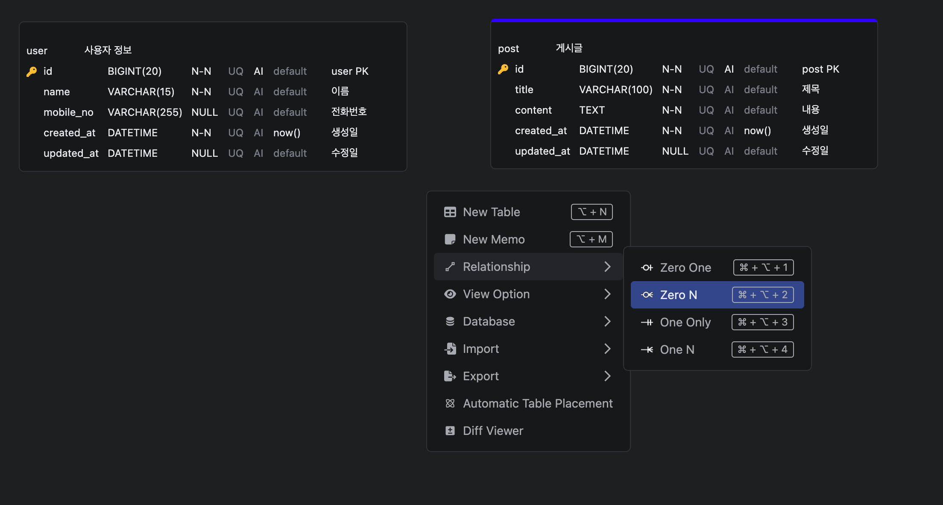Click the VARCHAR(100) data type field
The width and height of the screenshot is (943, 505).
pyautogui.click(x=615, y=90)
